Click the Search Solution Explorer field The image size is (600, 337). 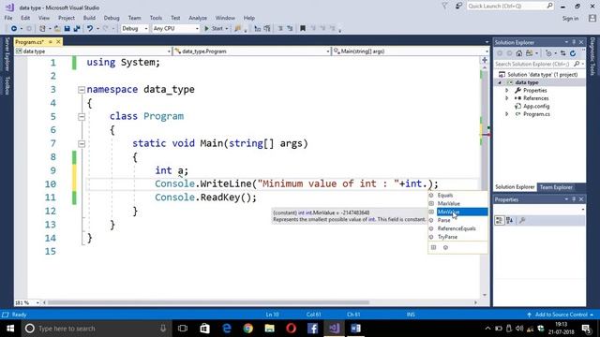pyautogui.click(x=540, y=64)
